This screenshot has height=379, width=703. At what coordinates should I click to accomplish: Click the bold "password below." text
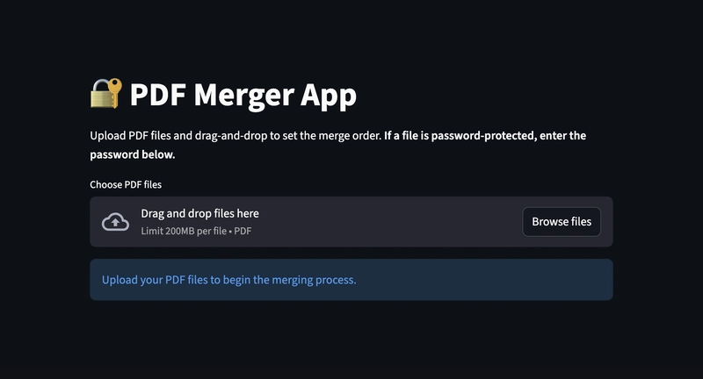tap(133, 154)
